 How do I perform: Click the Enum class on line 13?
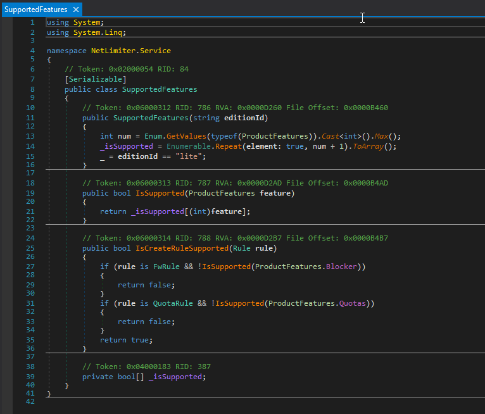point(153,136)
